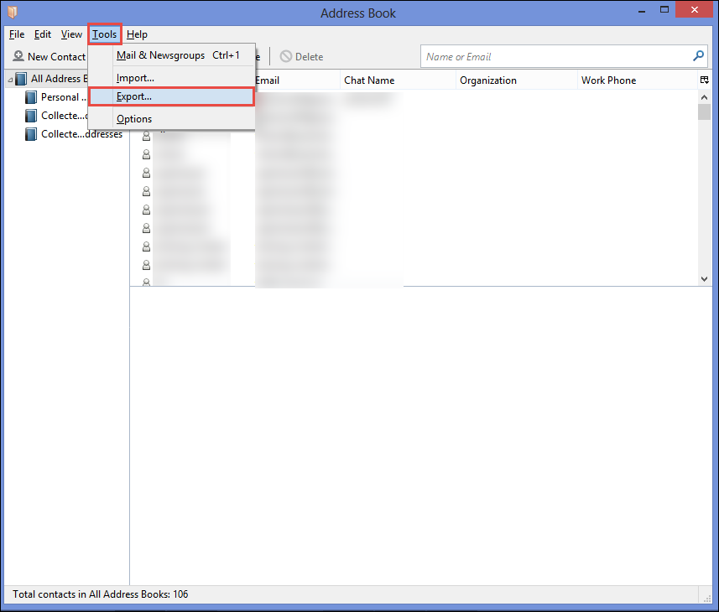
Task: Select the last Collected Addresses book
Action: click(x=75, y=134)
